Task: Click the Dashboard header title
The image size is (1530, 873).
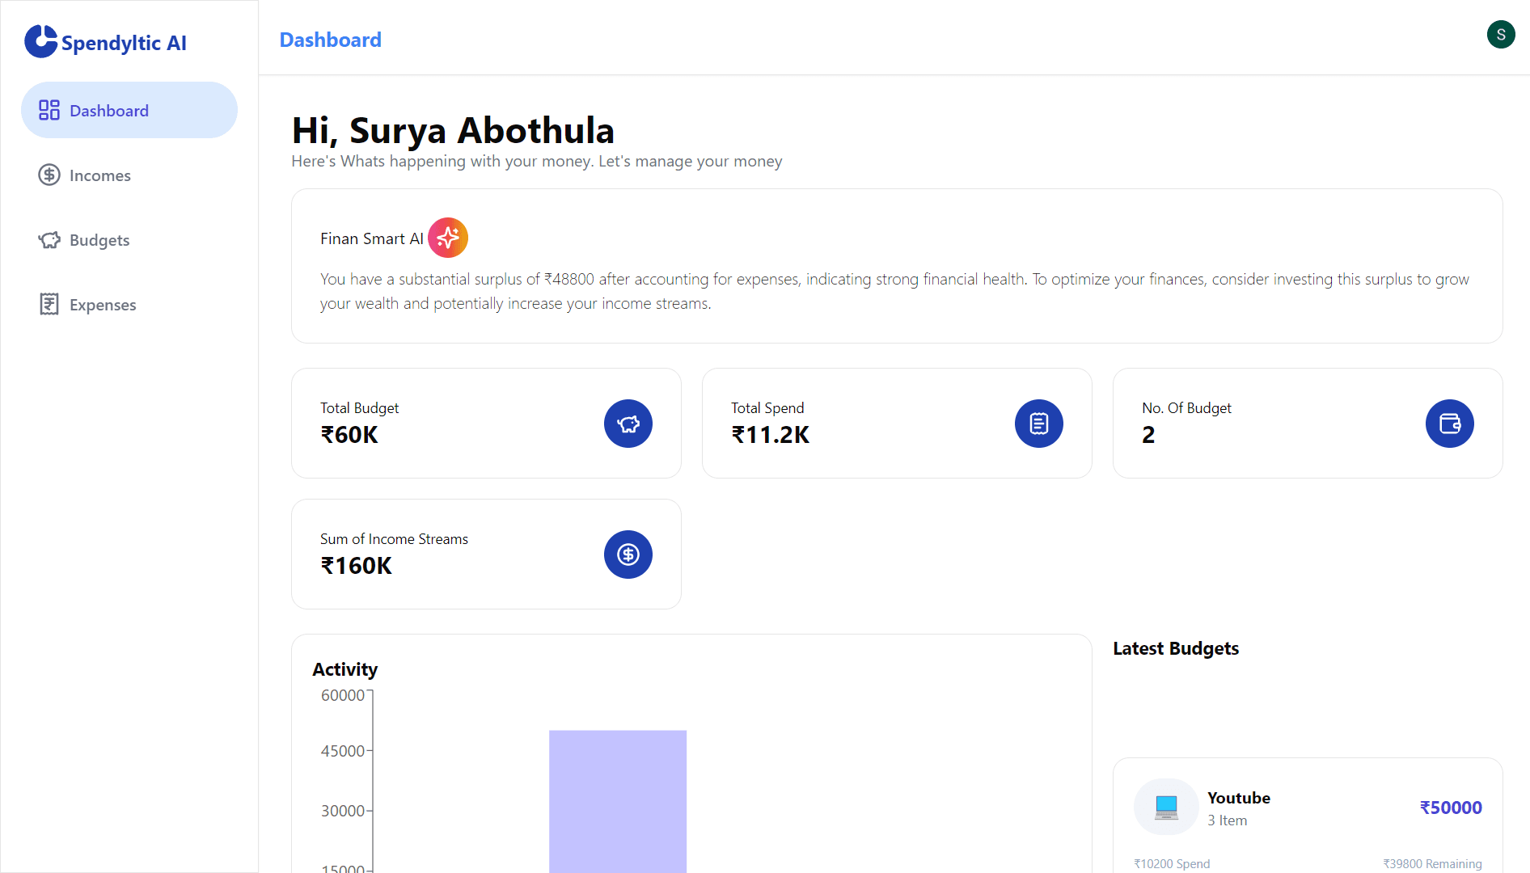Action: click(x=330, y=40)
